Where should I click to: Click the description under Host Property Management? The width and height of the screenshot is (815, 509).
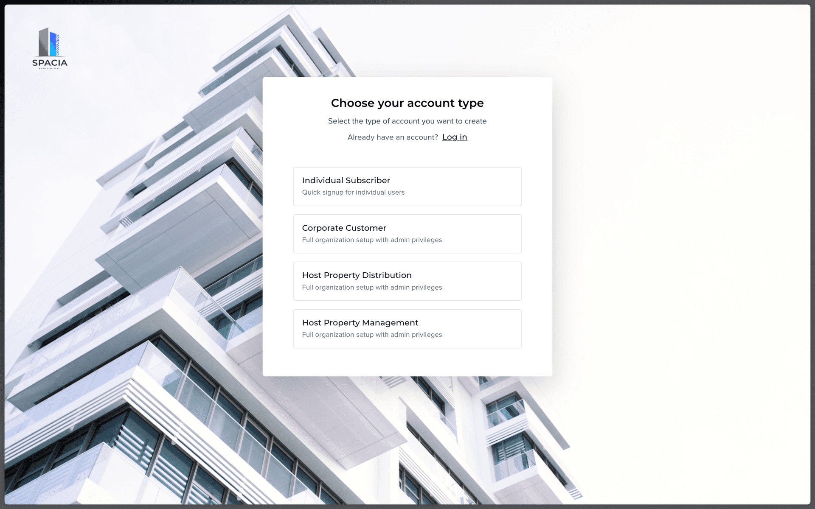point(372,335)
